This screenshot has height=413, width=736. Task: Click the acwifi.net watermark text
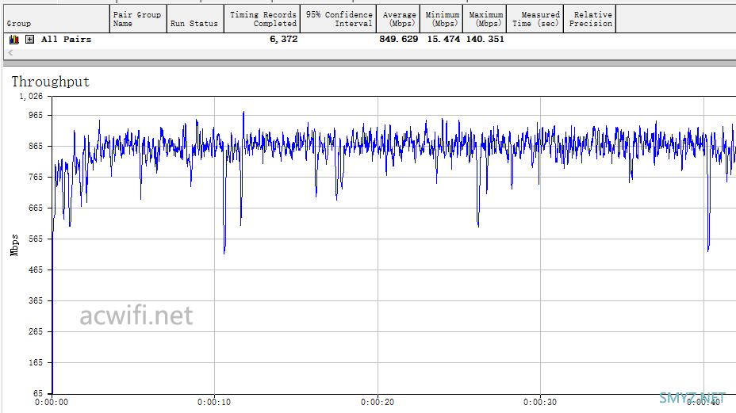pyautogui.click(x=136, y=315)
